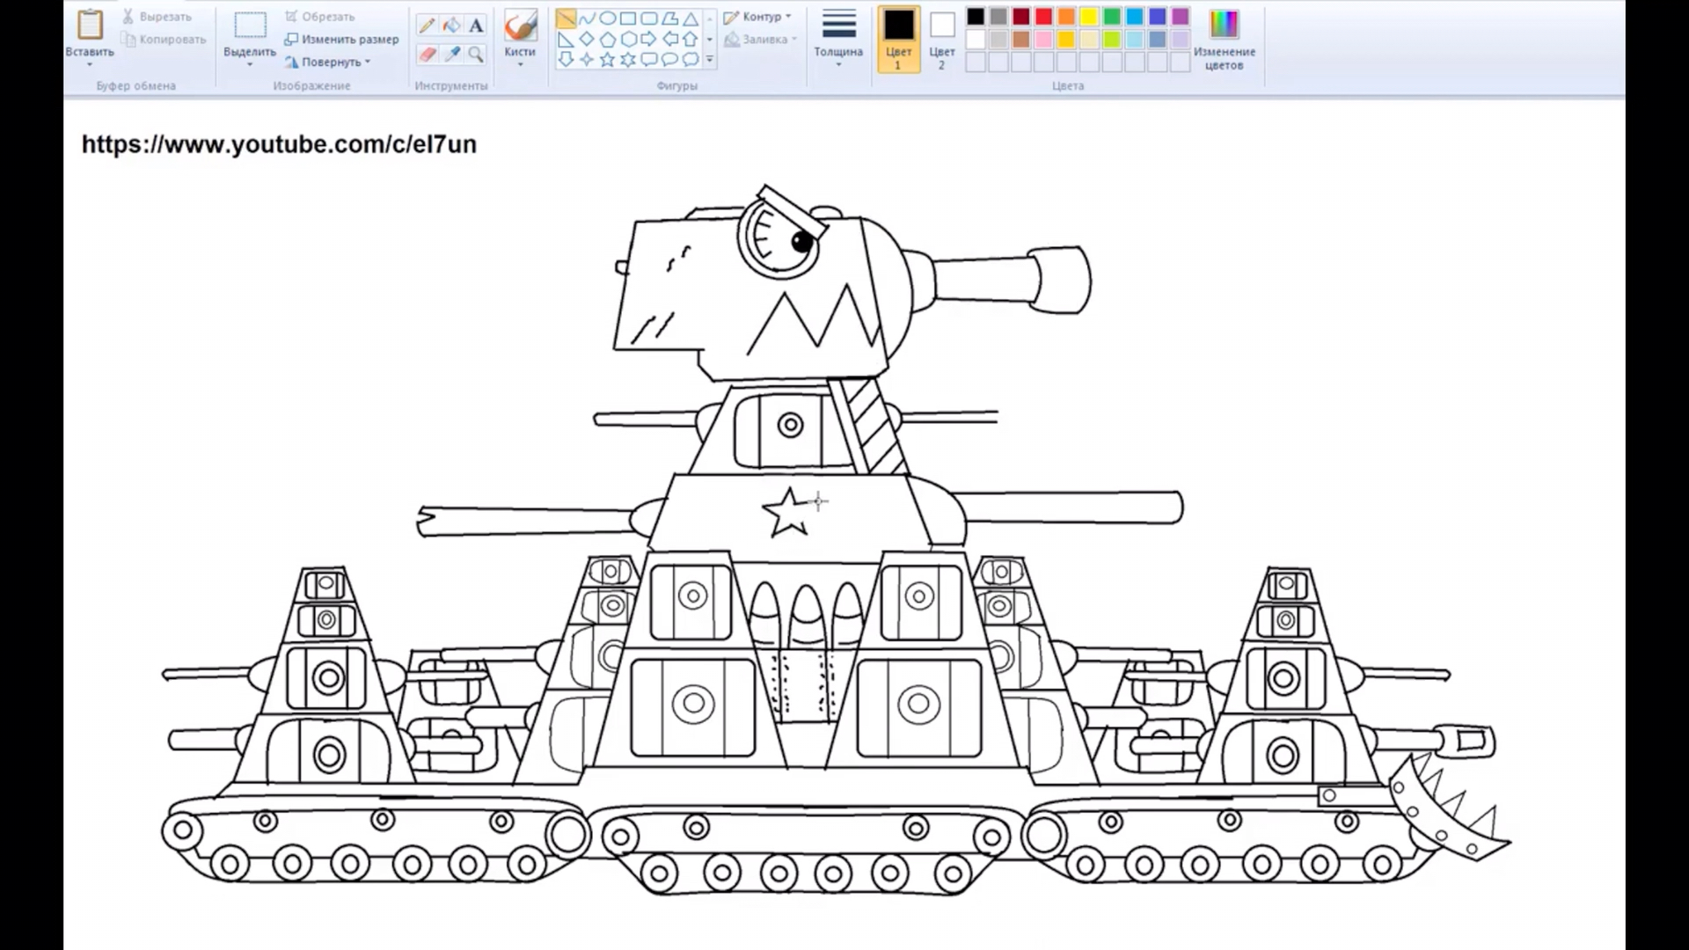
Task: Select the Fill with color tool
Action: point(452,26)
